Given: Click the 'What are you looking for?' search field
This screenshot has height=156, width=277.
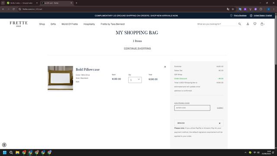Looking at the screenshot, I should [x=217, y=24].
